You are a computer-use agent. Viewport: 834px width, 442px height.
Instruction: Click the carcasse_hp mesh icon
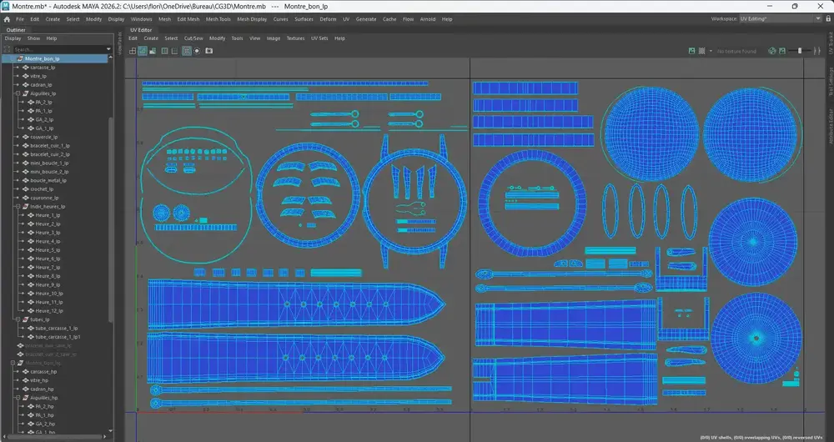pyautogui.click(x=25, y=372)
